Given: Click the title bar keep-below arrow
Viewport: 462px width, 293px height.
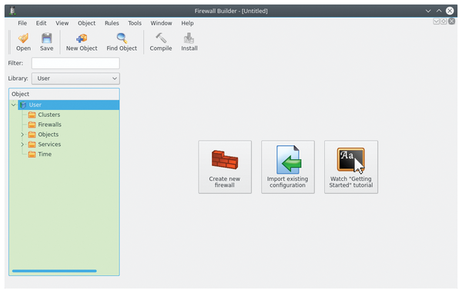Looking at the screenshot, I should point(428,11).
